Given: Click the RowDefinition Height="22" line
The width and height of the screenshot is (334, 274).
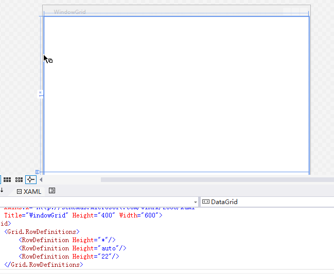Looking at the screenshot, I should tap(69, 257).
